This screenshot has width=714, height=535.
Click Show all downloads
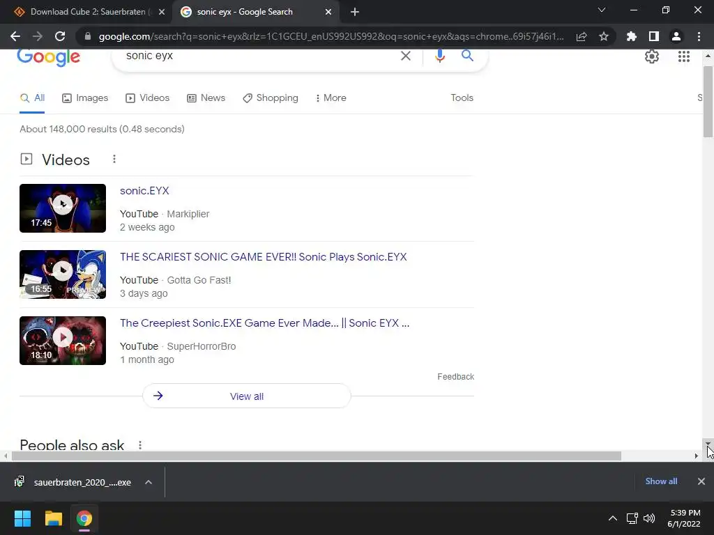(x=661, y=481)
